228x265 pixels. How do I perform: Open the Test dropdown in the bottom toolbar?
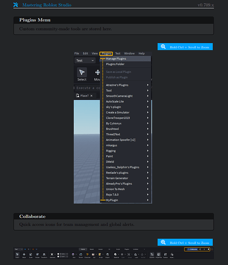19,249
